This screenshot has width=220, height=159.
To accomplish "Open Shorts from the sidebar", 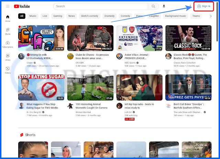I will tap(8, 31).
